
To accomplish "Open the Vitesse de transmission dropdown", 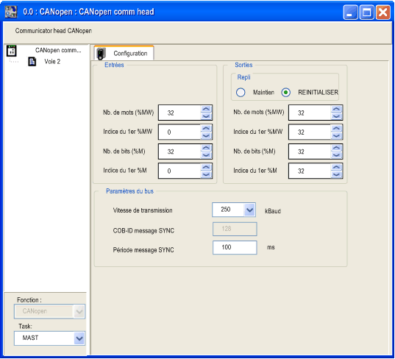I will [249, 210].
